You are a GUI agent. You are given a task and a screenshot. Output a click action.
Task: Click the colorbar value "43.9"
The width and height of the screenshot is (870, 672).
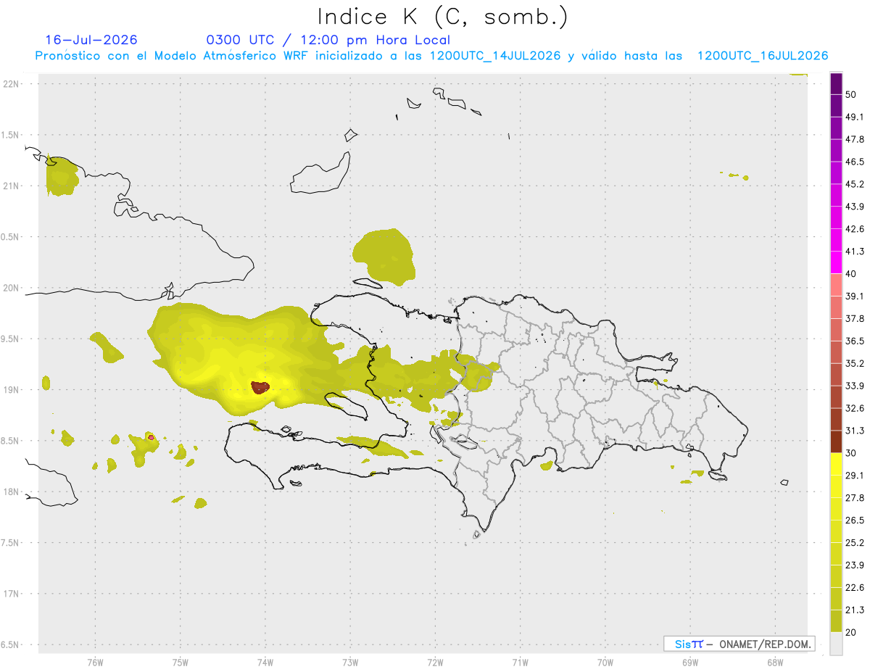click(x=855, y=207)
